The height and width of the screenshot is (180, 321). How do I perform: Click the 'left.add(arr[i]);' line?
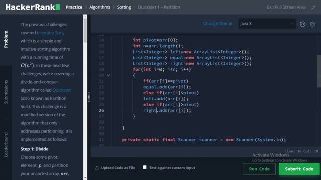point(166,99)
